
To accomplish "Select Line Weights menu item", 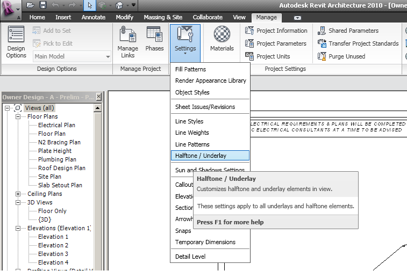I will tap(210, 133).
